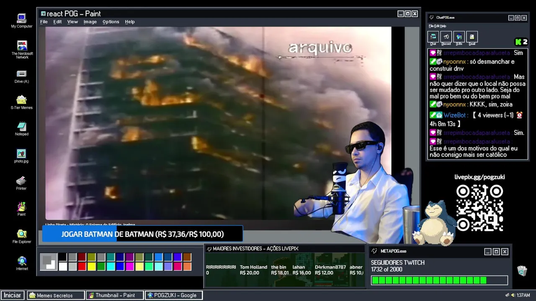Switch to Thumbnail – Paint taskbar button
The image size is (536, 301).
coord(115,295)
